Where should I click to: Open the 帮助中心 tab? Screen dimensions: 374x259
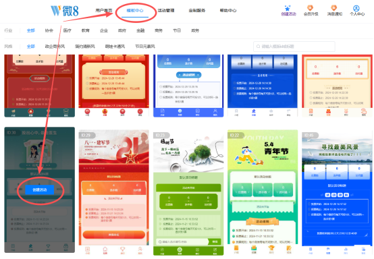(x=228, y=11)
